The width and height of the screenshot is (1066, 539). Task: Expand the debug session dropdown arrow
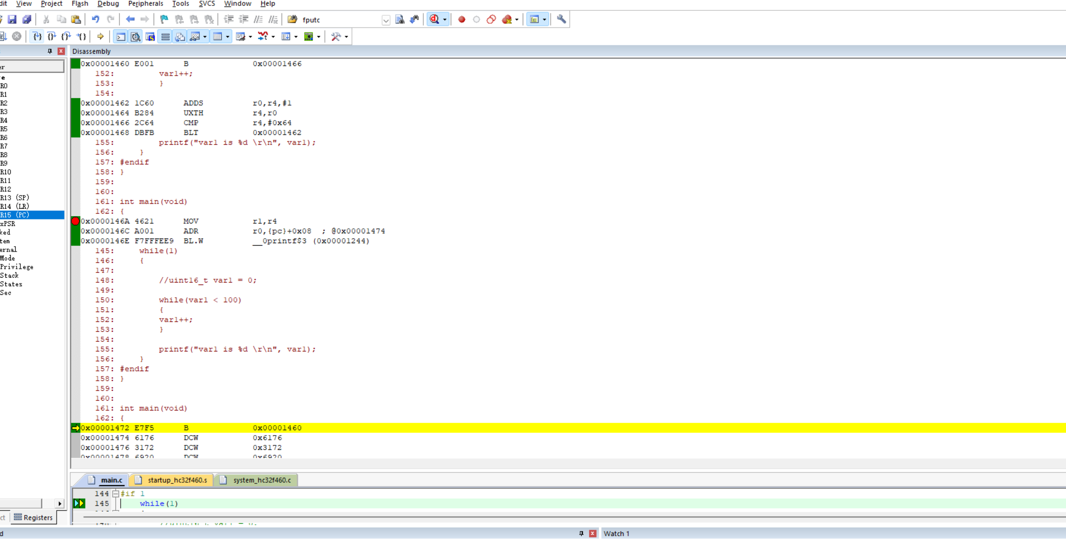(x=445, y=20)
